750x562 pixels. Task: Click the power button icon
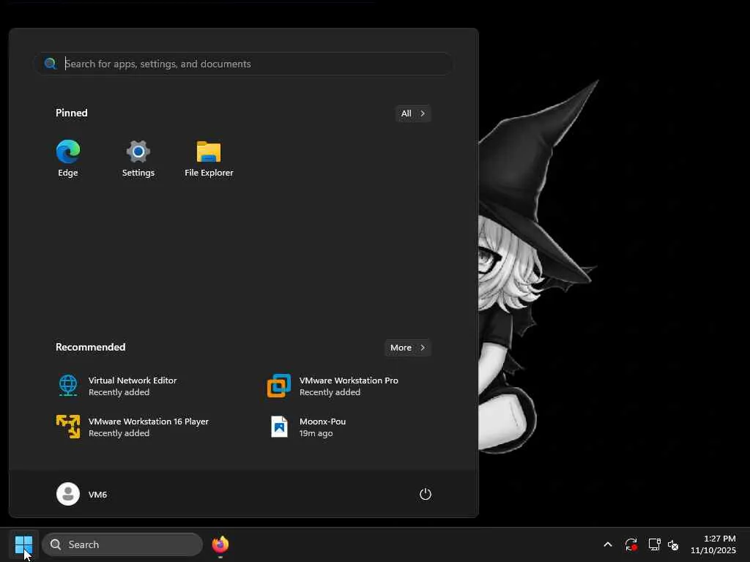point(426,494)
